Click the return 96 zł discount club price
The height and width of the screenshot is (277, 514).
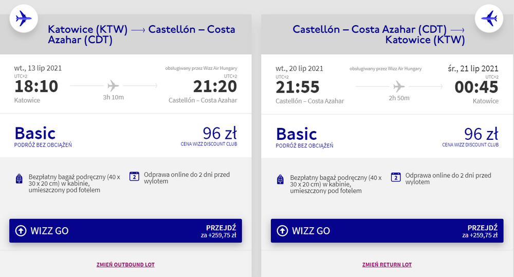click(x=481, y=134)
